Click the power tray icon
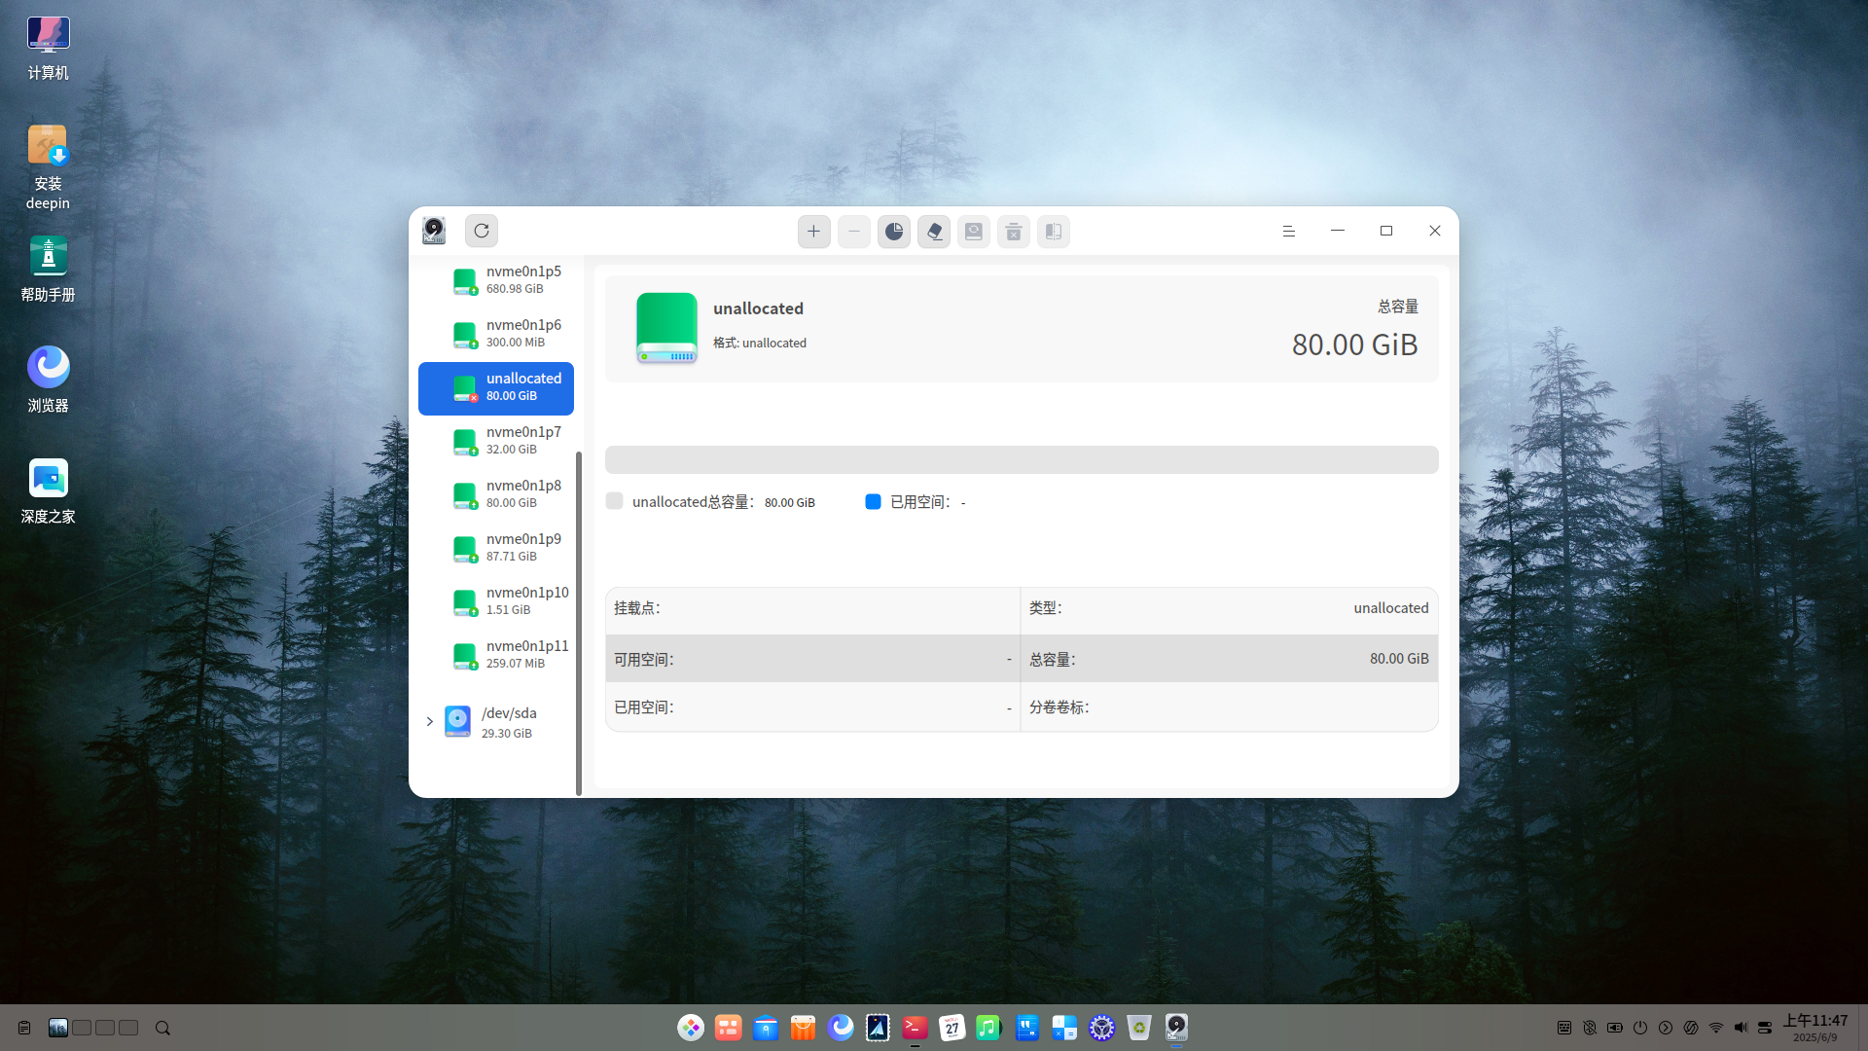This screenshot has height=1051, width=1868. click(1640, 1028)
